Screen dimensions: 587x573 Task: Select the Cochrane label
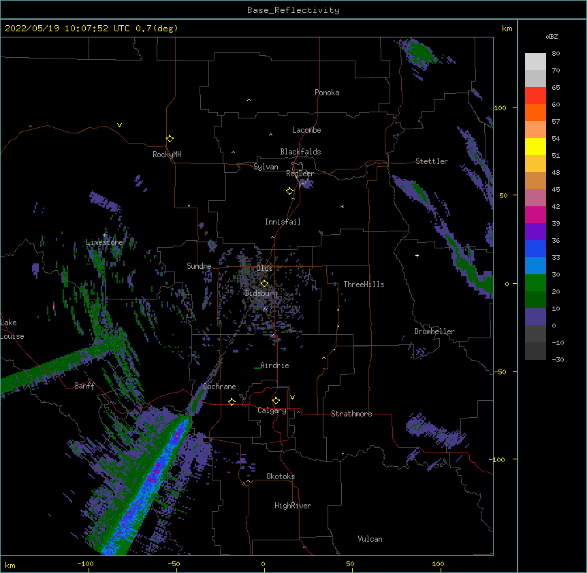[x=219, y=387]
